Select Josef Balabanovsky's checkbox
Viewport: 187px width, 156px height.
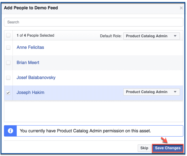[8, 78]
